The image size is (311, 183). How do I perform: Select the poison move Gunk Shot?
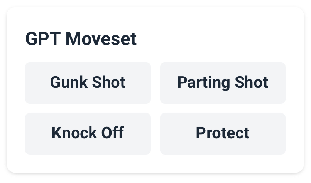click(88, 83)
